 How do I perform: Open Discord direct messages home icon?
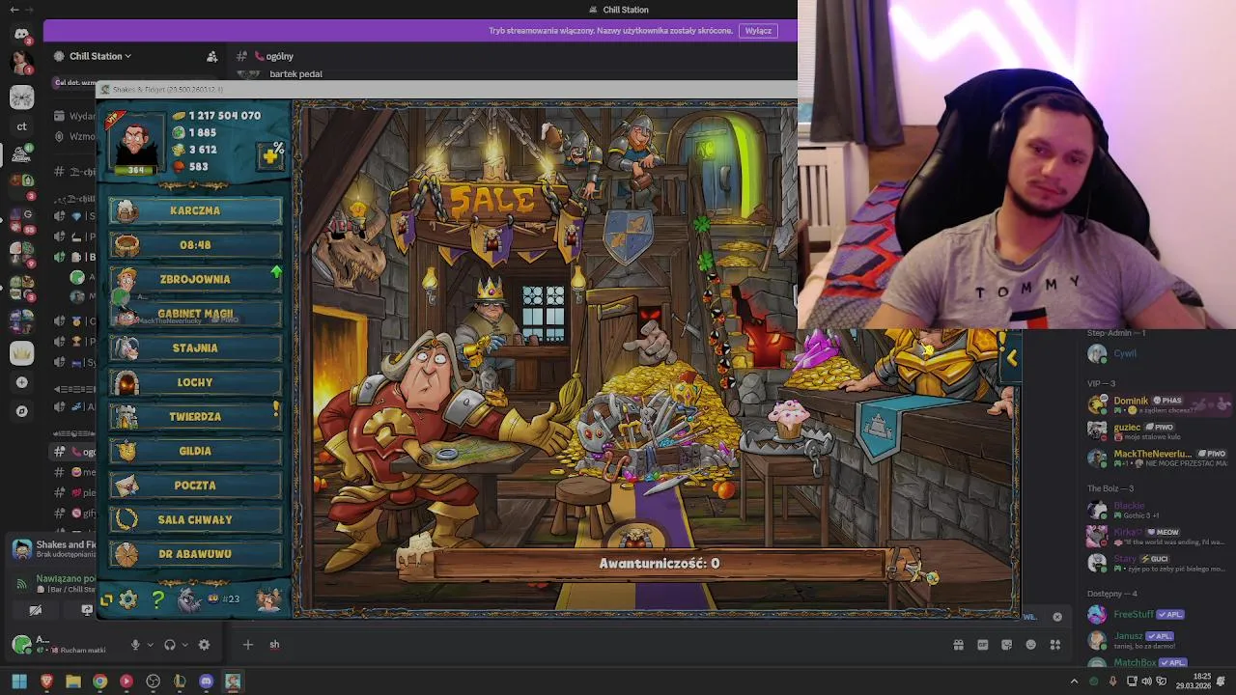pos(21,34)
